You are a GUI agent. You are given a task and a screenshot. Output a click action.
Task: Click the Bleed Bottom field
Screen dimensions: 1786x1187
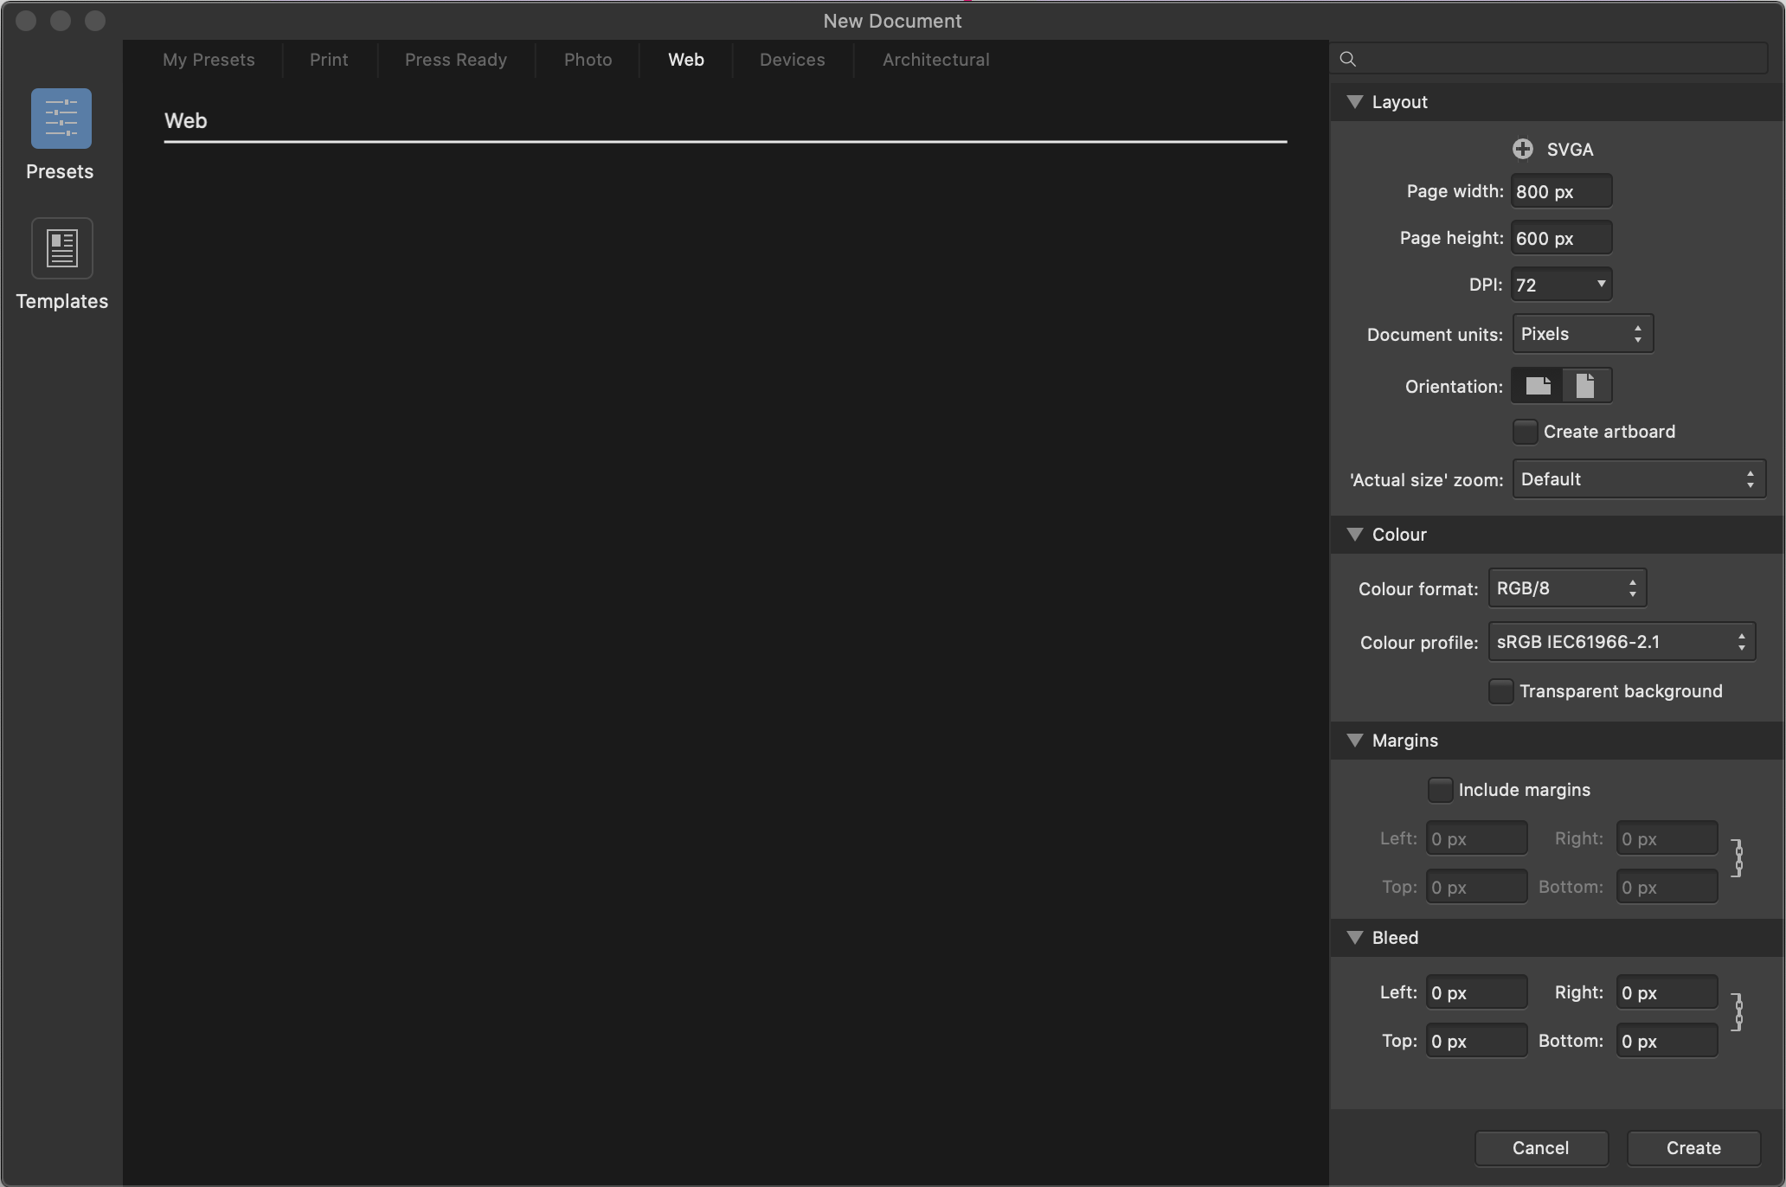coord(1667,1042)
